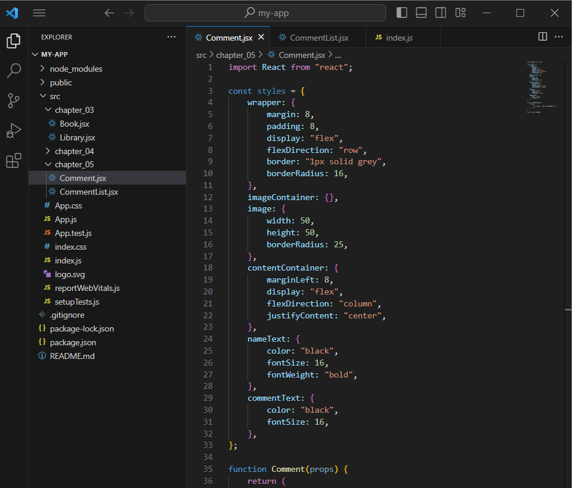
Task: Close the Comment.jsx tab
Action: point(261,37)
